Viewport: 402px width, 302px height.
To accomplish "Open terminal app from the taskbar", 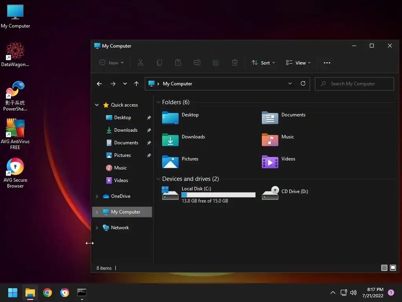I will pyautogui.click(x=82, y=293).
